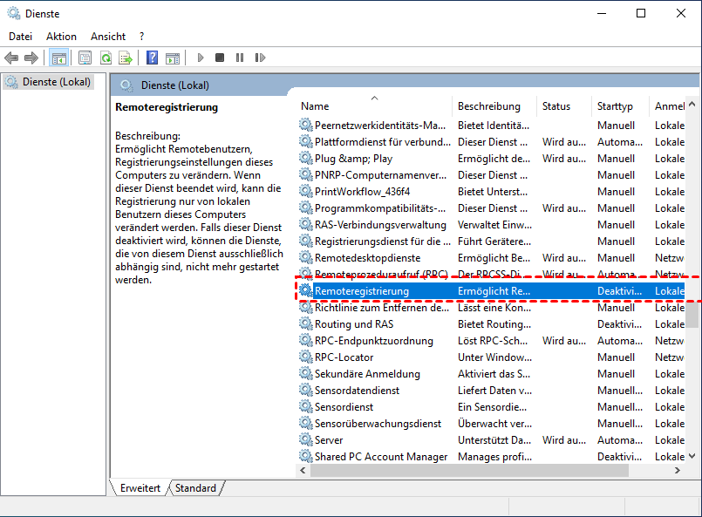Click the vertical scrollbar down arrow

pyautogui.click(x=693, y=455)
